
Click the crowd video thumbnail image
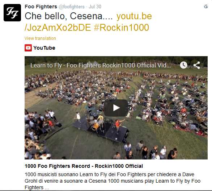116,108
